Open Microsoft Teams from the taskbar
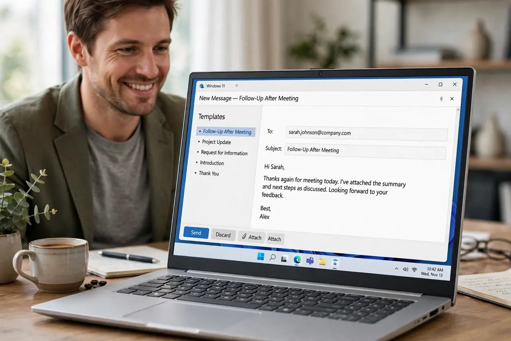 tap(310, 261)
